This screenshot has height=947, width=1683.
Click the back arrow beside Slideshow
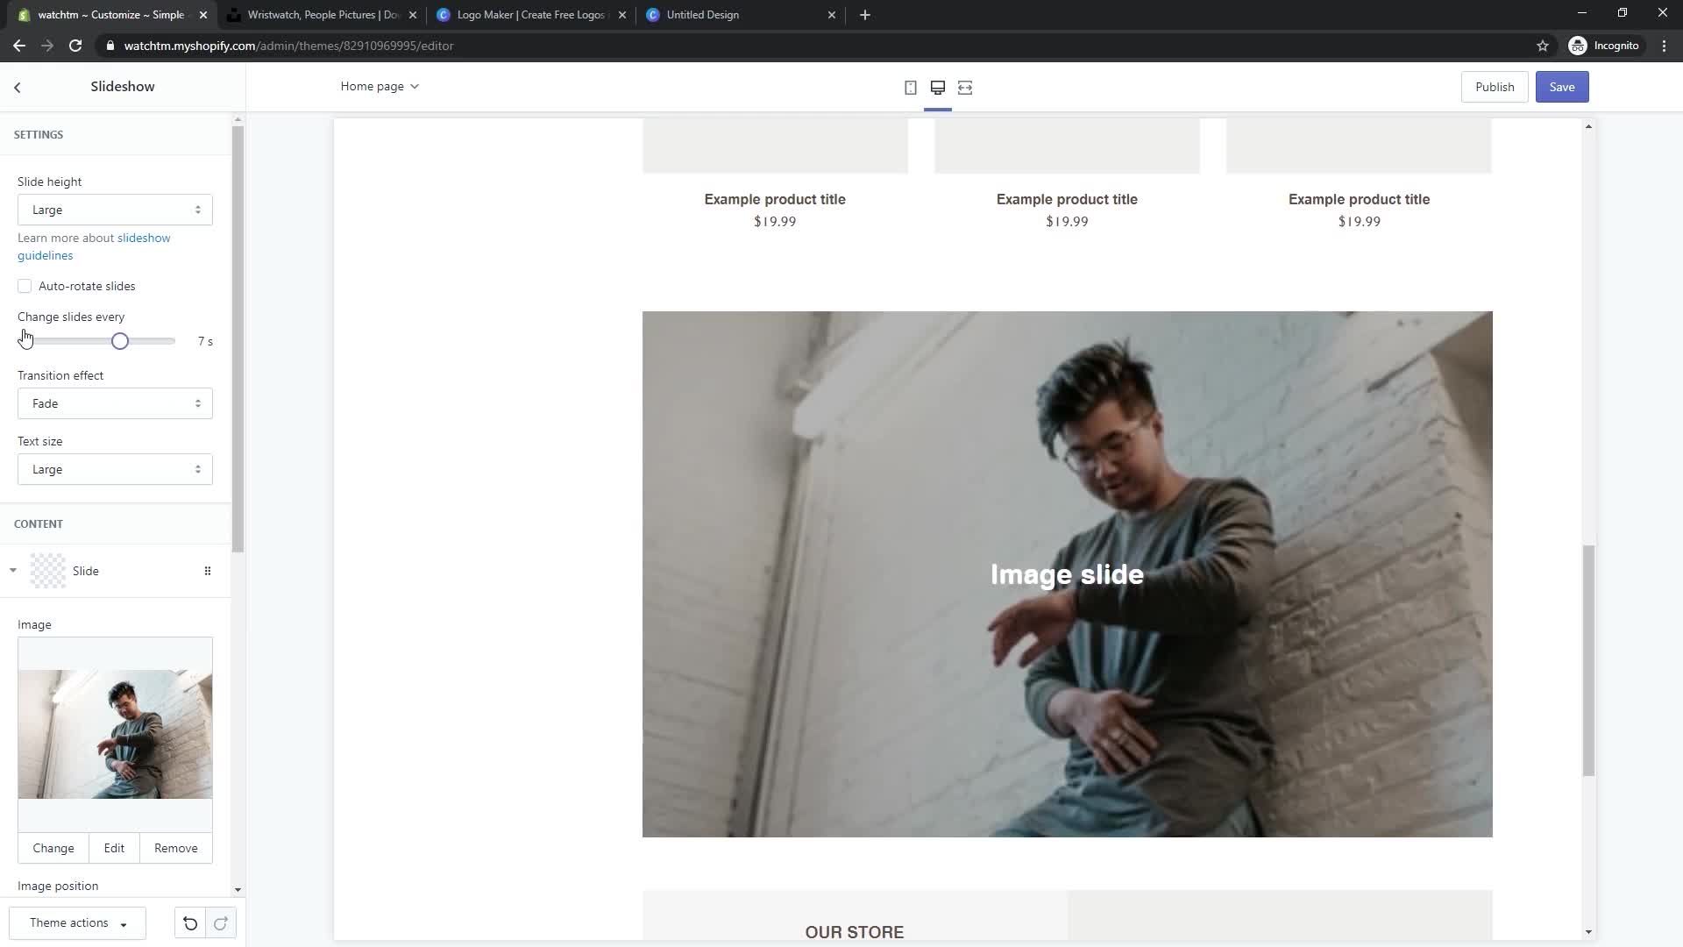click(18, 87)
